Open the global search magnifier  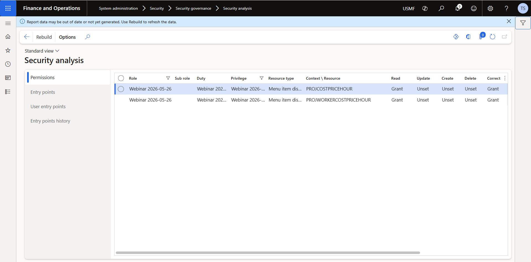coord(441,8)
